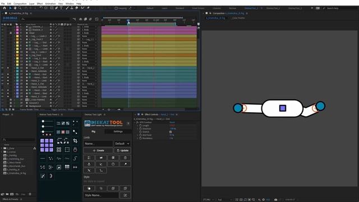Expand the Direction property in Effect Controls

tap(138, 128)
